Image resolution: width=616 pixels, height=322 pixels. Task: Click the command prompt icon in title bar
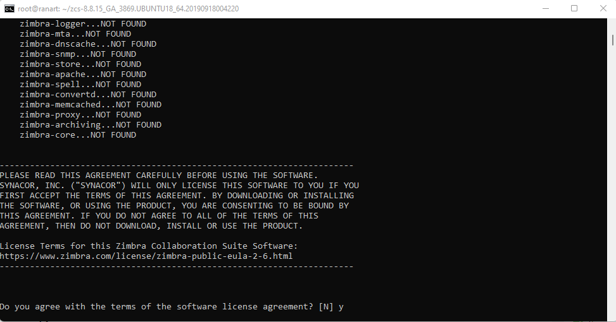point(9,9)
